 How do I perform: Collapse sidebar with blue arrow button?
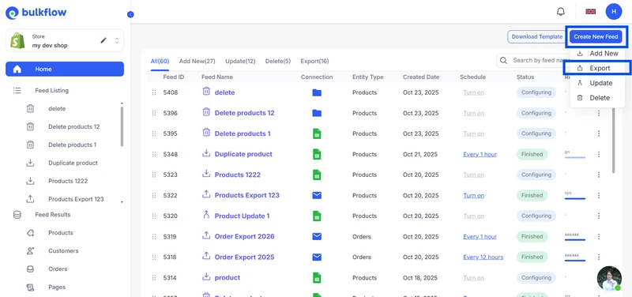130,14
